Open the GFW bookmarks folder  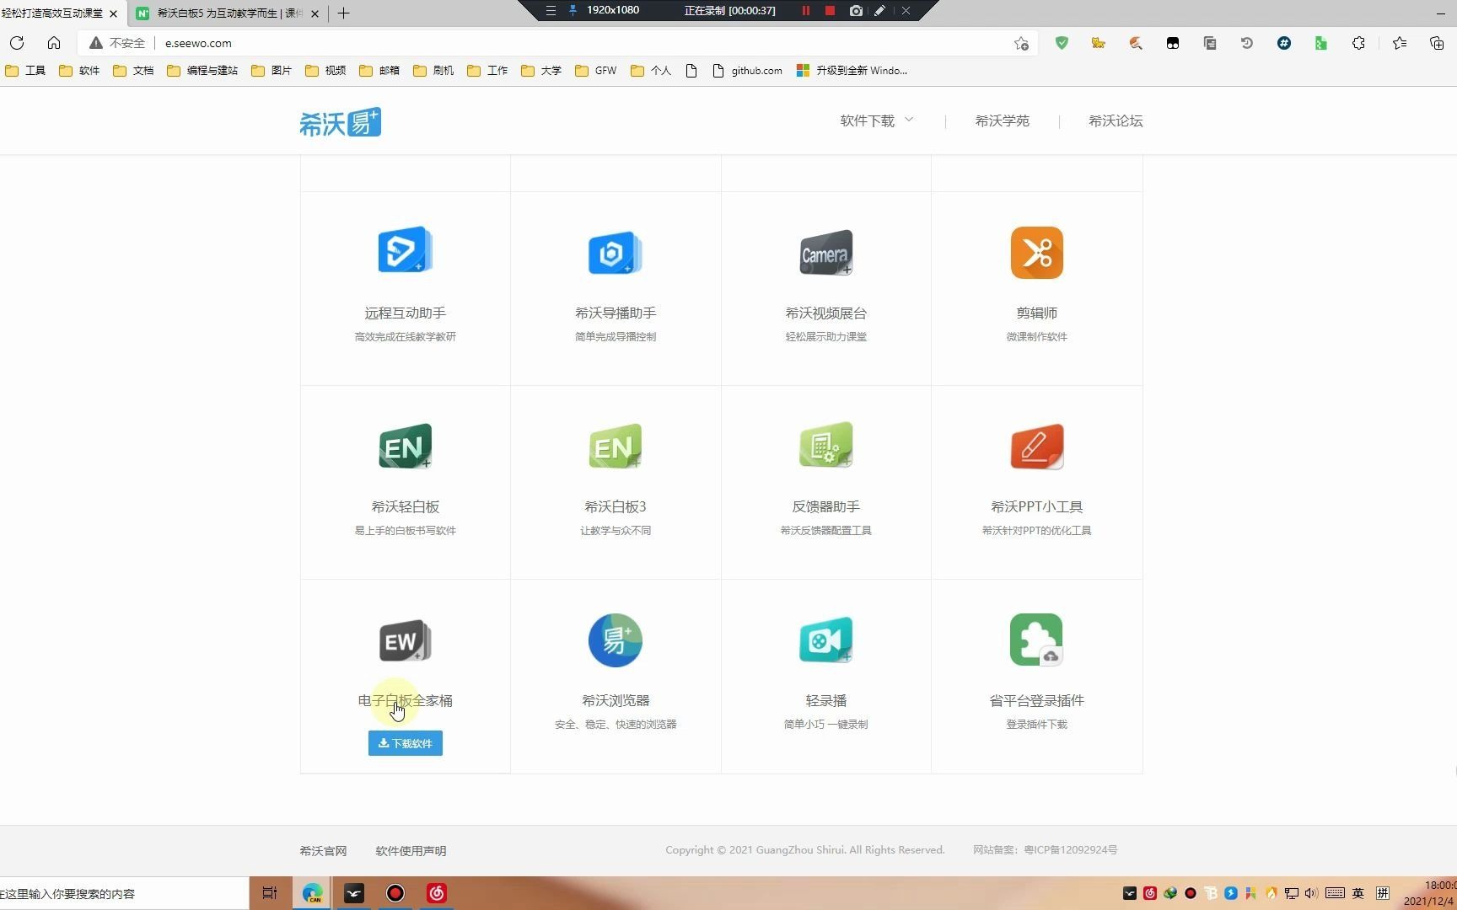(596, 71)
